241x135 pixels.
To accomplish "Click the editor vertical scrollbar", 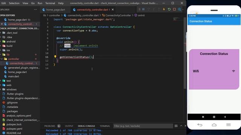I will [185, 53].
